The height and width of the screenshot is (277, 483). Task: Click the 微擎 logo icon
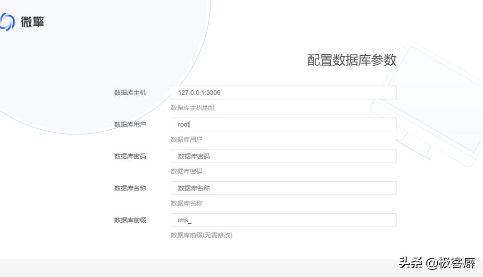pyautogui.click(x=7, y=22)
